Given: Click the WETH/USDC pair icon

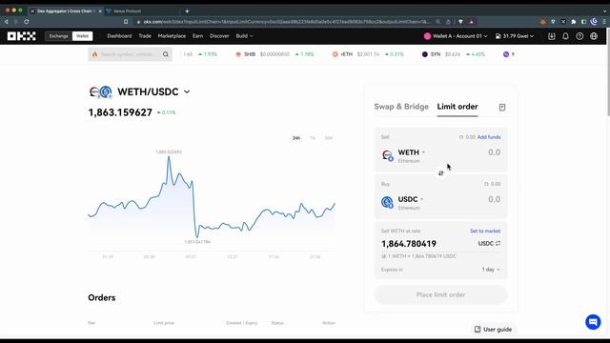Looking at the screenshot, I should coord(101,91).
